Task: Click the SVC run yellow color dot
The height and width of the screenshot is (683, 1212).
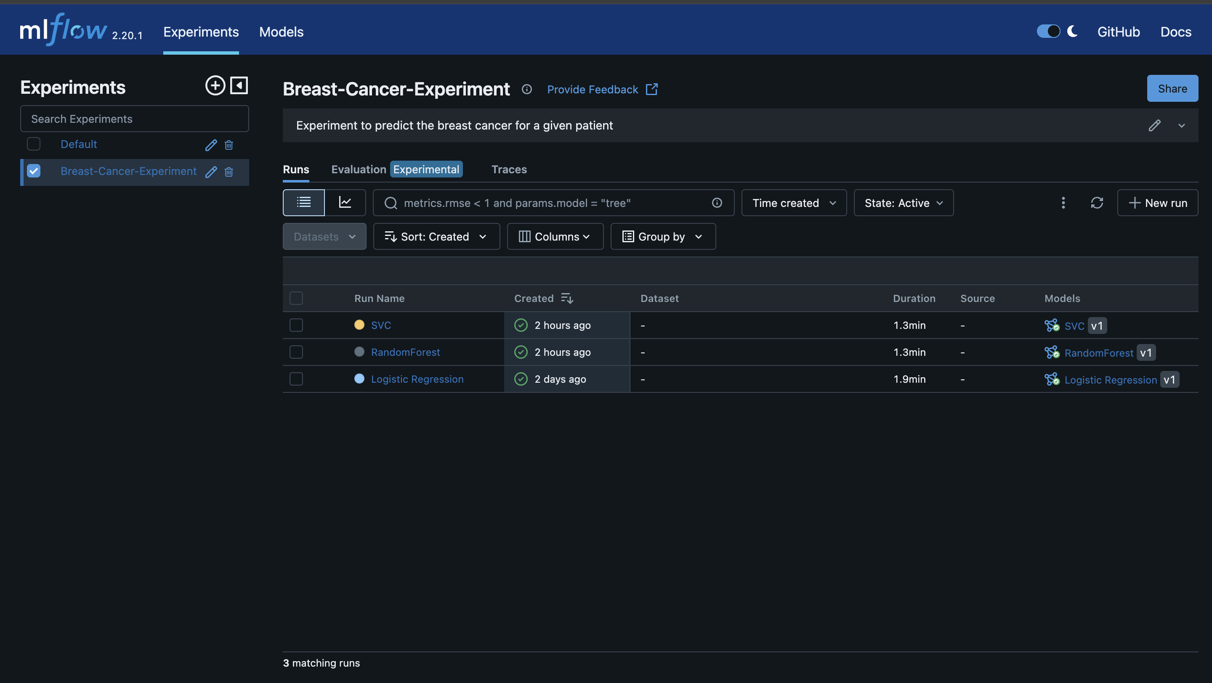Action: coord(359,325)
